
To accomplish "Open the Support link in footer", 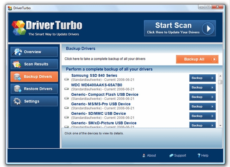I will click(x=178, y=155).
